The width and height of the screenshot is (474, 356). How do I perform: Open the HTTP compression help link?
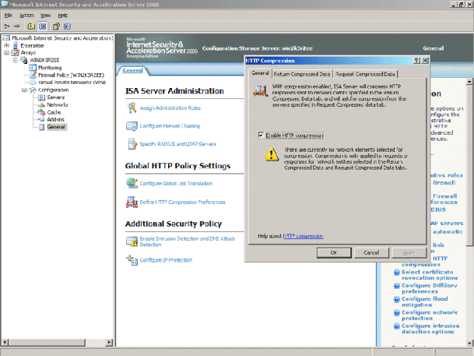tap(304, 236)
